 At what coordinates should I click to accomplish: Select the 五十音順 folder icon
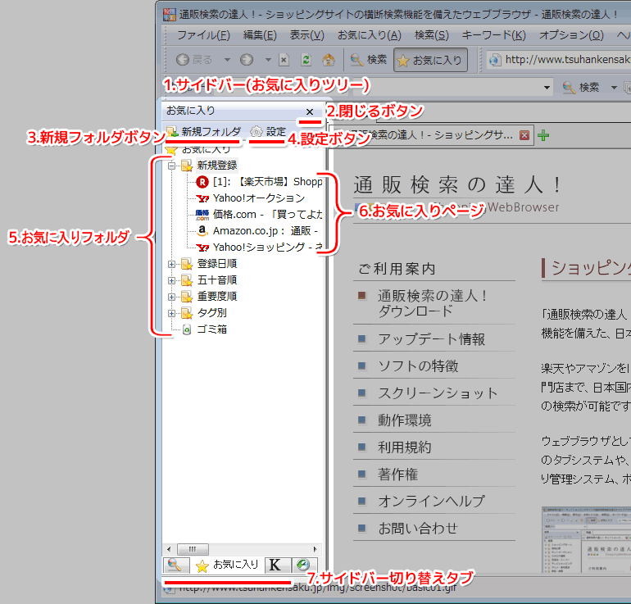(187, 280)
